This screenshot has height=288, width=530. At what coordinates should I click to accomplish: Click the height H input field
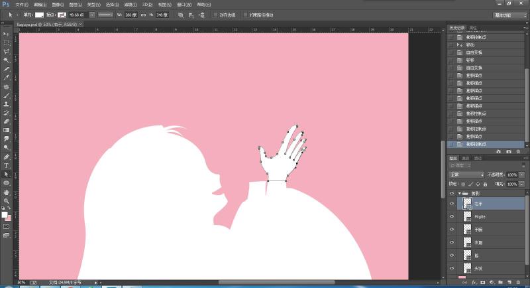(x=162, y=15)
